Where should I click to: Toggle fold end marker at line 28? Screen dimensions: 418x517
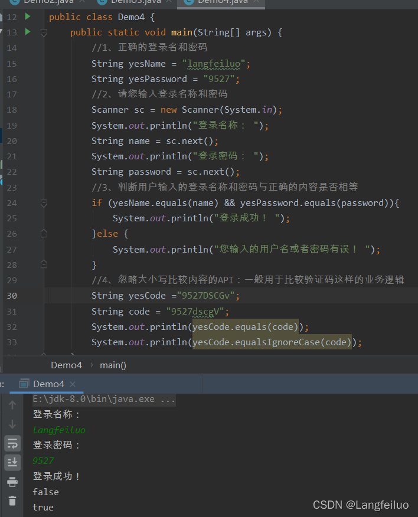pos(44,264)
